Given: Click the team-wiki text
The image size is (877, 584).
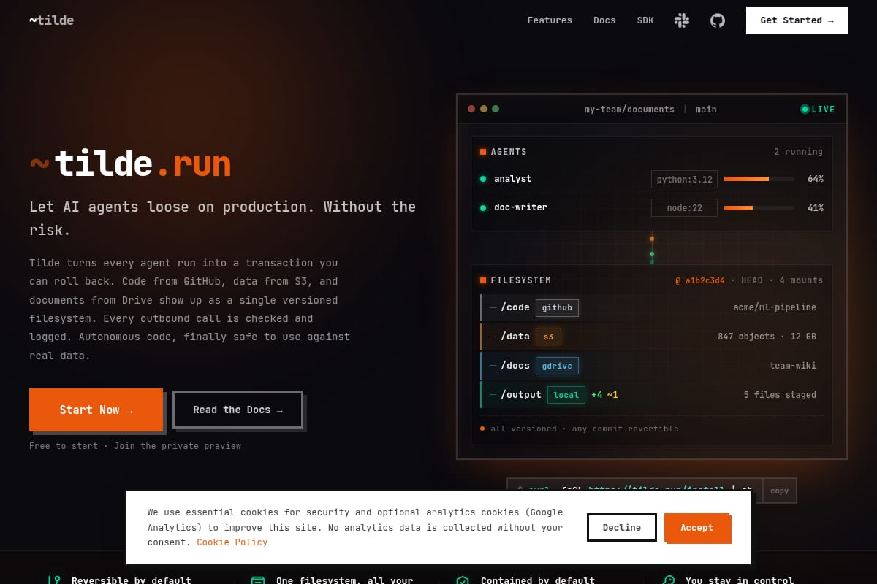Looking at the screenshot, I should click(x=793, y=366).
